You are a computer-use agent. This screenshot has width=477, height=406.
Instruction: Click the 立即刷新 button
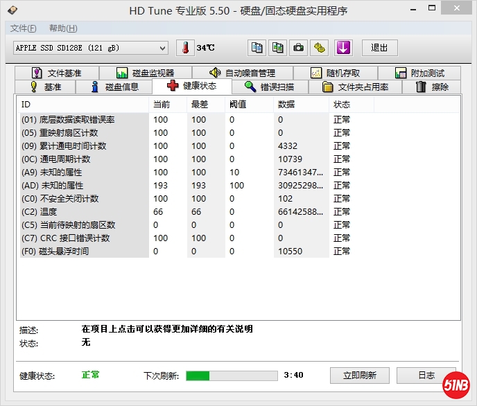(x=360, y=376)
